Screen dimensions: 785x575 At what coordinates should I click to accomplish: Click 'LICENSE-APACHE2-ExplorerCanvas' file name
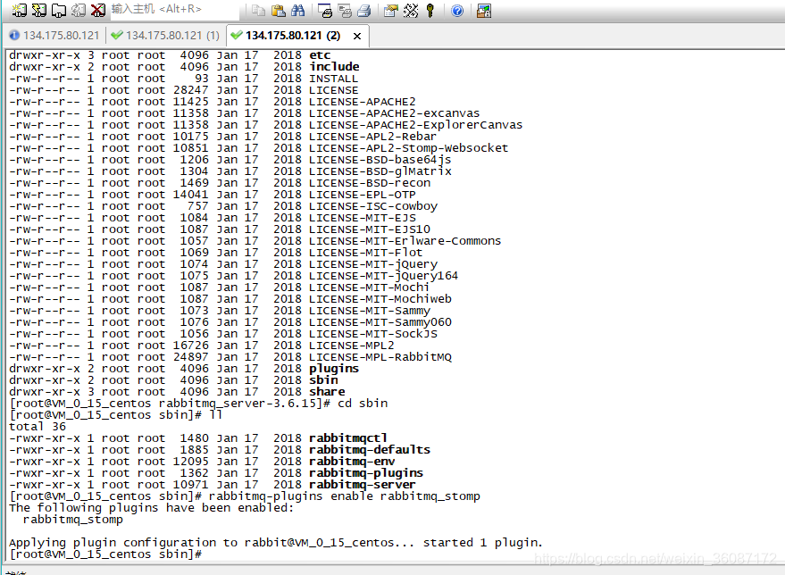click(x=415, y=125)
